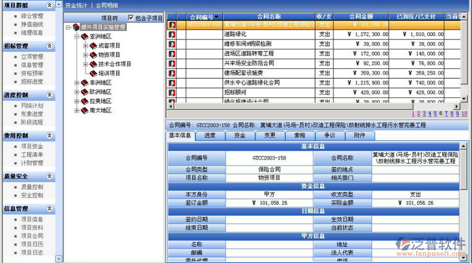Switch to the 索赔 tab
The width and height of the screenshot is (472, 263).
click(x=300, y=136)
